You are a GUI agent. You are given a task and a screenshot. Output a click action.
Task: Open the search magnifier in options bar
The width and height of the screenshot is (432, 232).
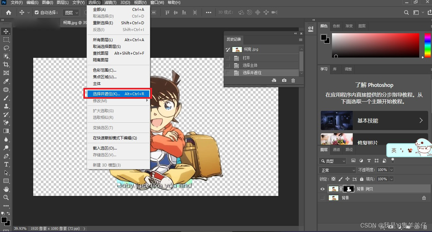pyautogui.click(x=406, y=12)
